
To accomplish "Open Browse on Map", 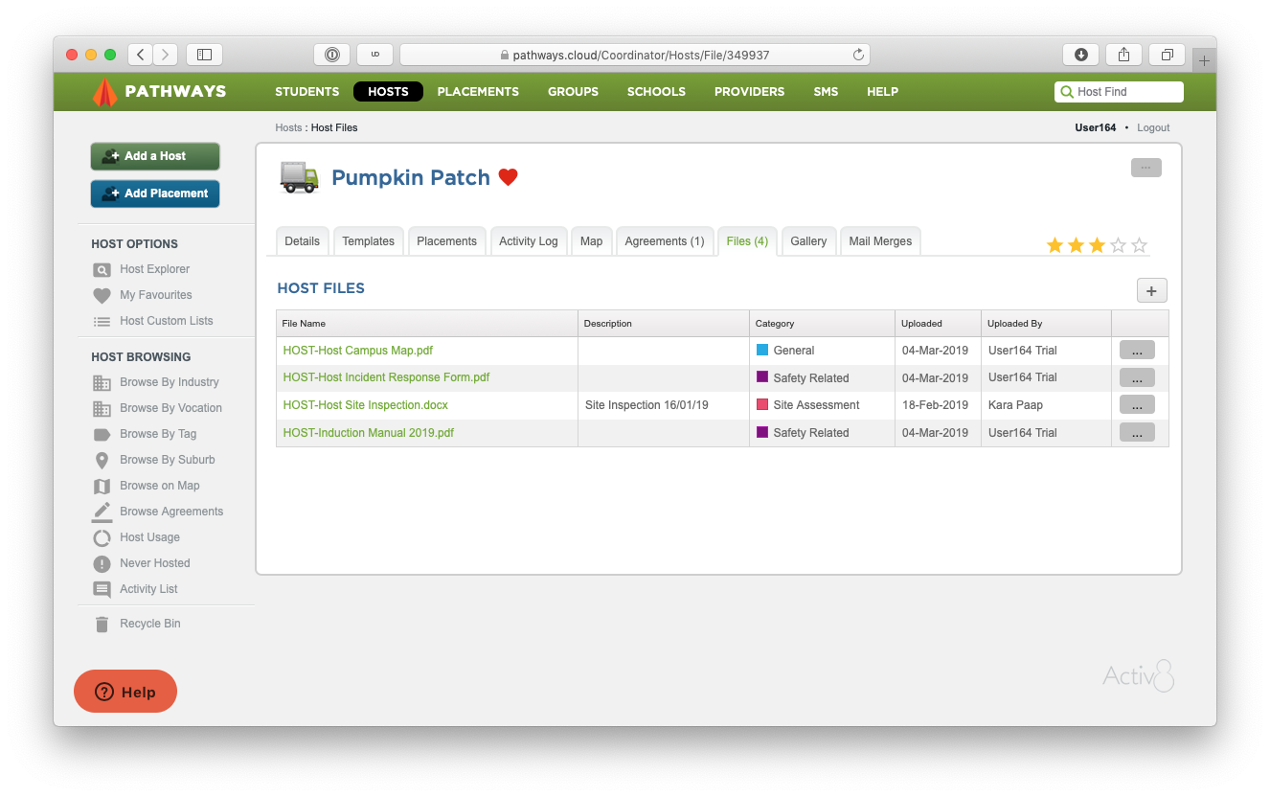I will click(159, 486).
